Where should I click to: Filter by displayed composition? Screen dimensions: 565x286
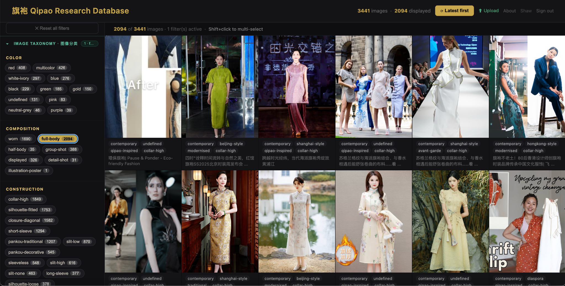point(24,160)
